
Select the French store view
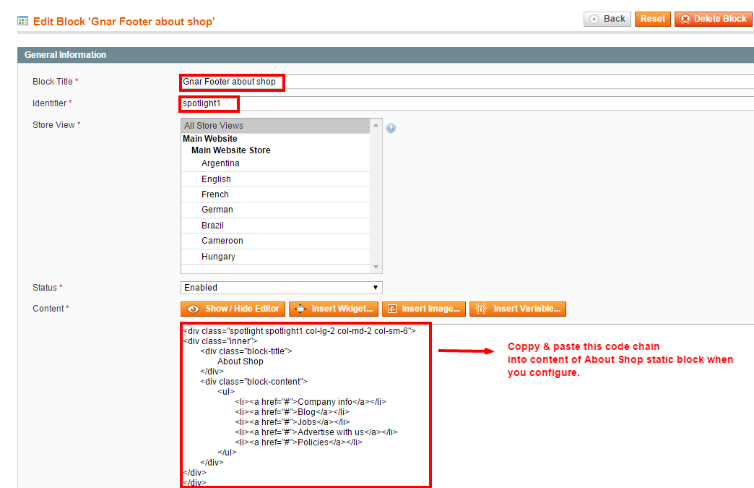click(x=275, y=194)
